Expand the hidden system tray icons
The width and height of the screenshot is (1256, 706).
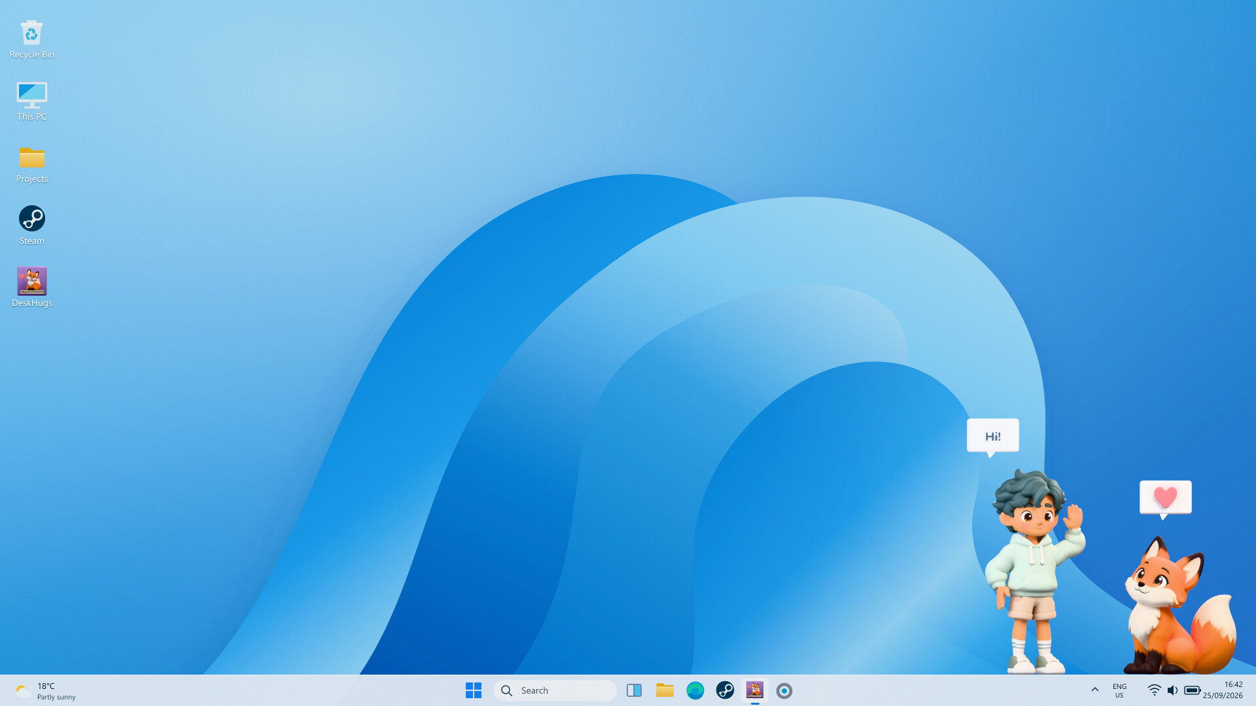pos(1094,690)
